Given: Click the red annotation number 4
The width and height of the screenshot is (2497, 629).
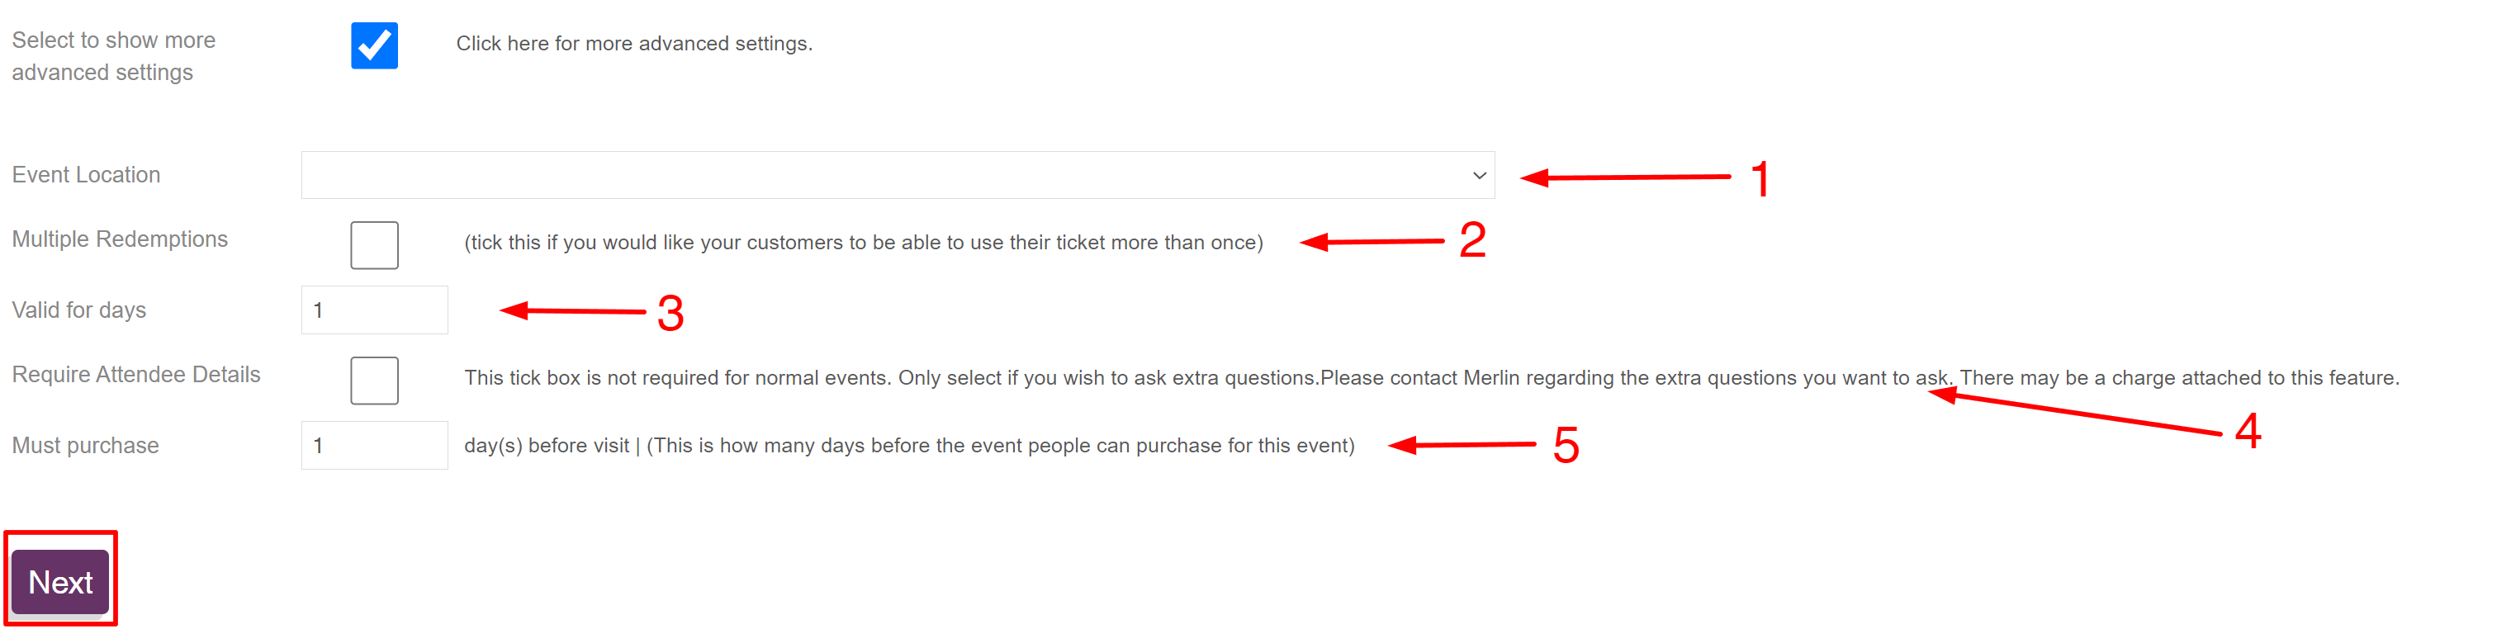Looking at the screenshot, I should point(2248,431).
